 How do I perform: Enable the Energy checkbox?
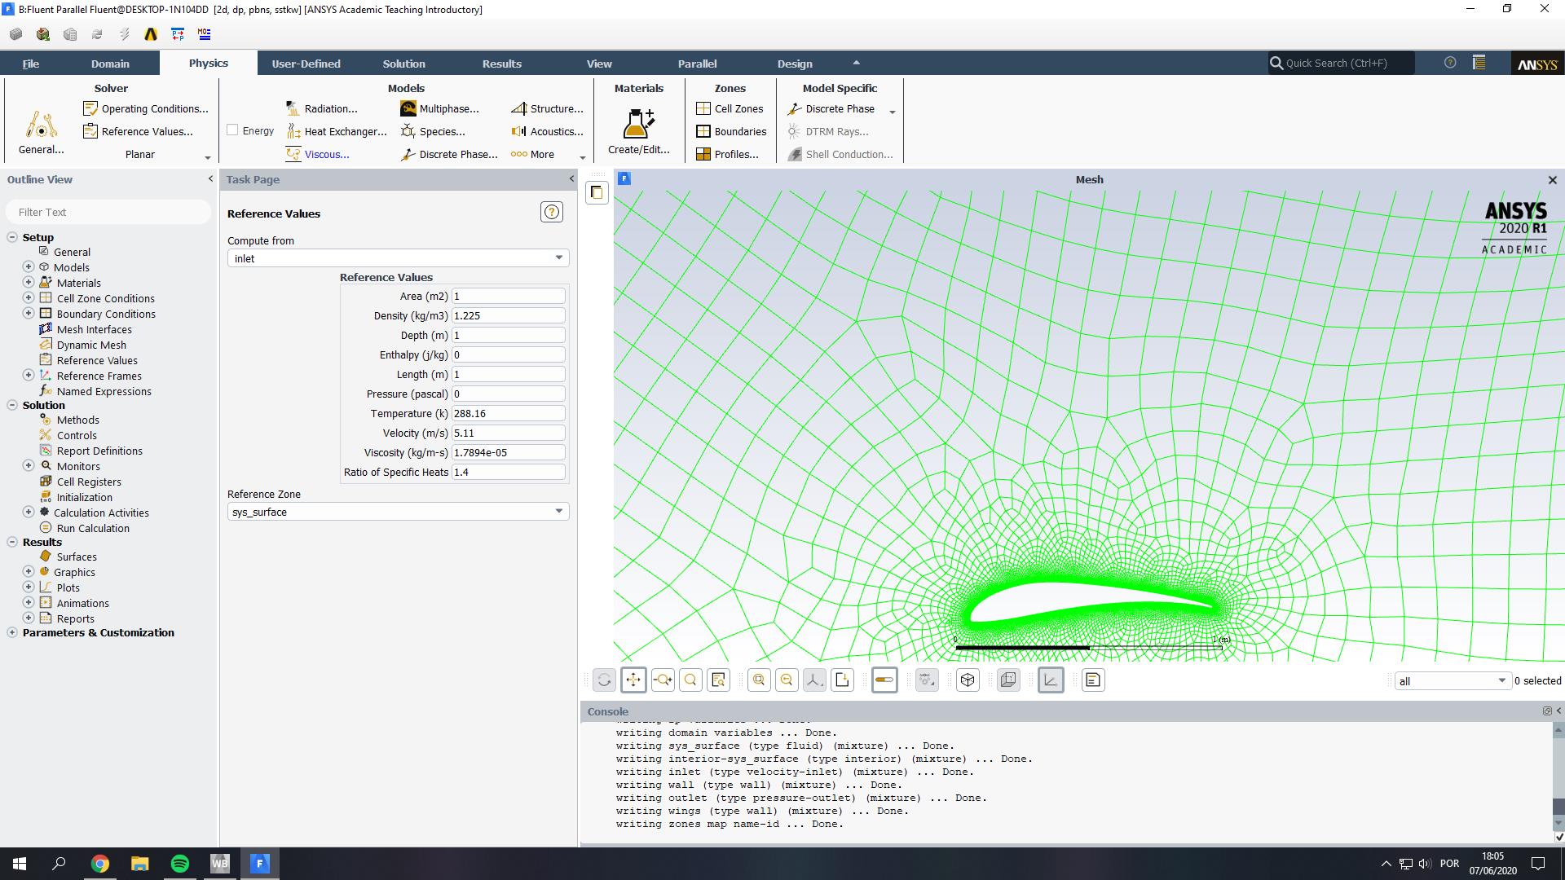(x=233, y=130)
